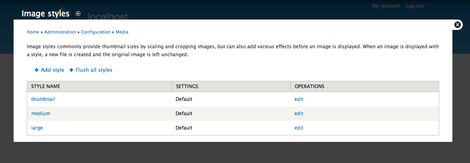This screenshot has height=163, width=470.
Task: Click the plus icon beside Flush all styles
Action: (72, 70)
